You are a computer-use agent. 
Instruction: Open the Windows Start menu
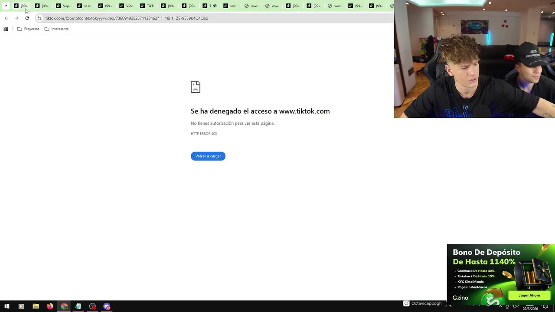click(x=7, y=306)
